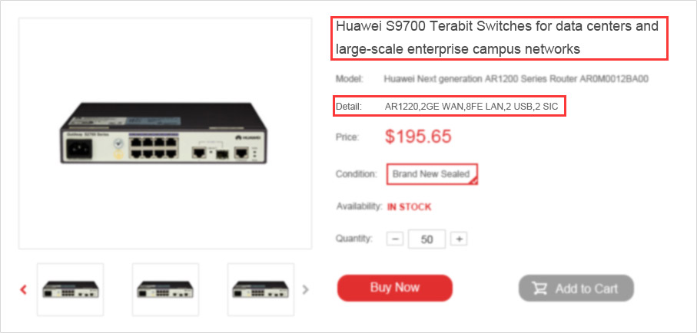The width and height of the screenshot is (697, 333).
Task: Click the red previous-thumbnails arrow
Action: tap(24, 290)
